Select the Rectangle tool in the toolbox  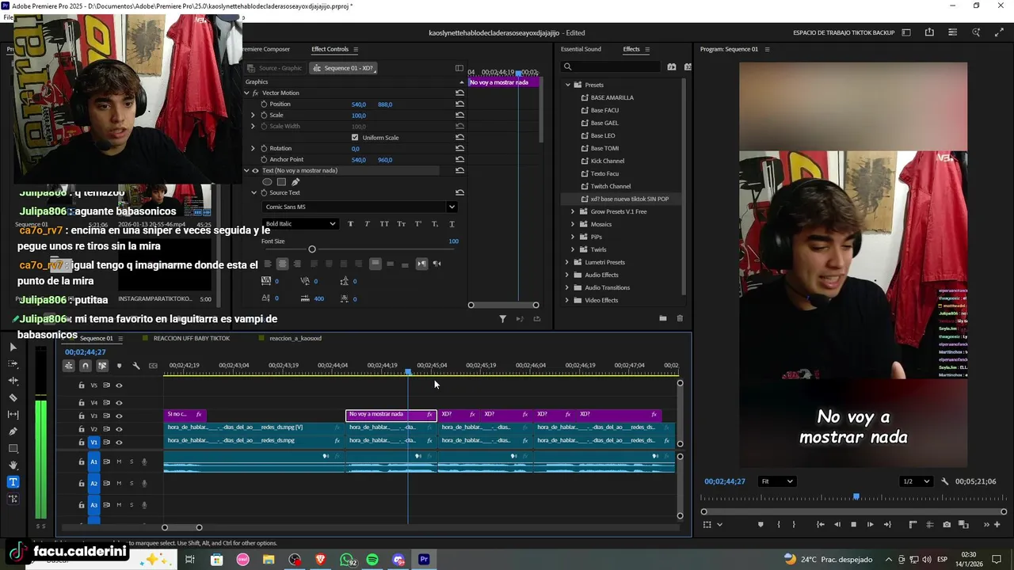(x=13, y=448)
